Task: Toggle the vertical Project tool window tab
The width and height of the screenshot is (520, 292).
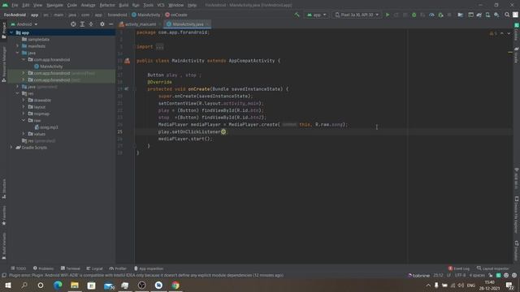Action: [x=3, y=31]
